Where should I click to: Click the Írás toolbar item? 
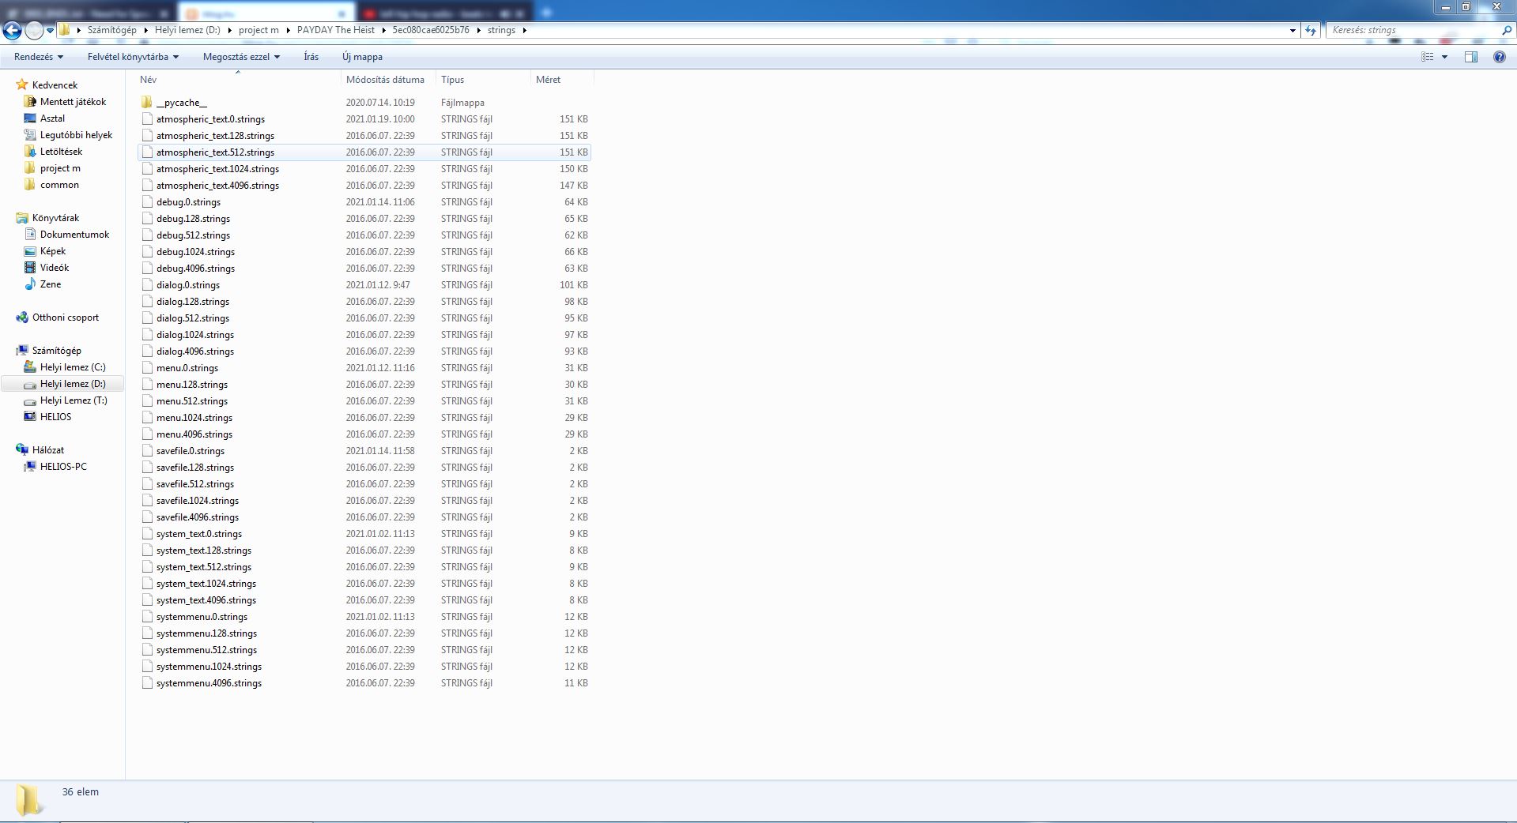coord(311,57)
